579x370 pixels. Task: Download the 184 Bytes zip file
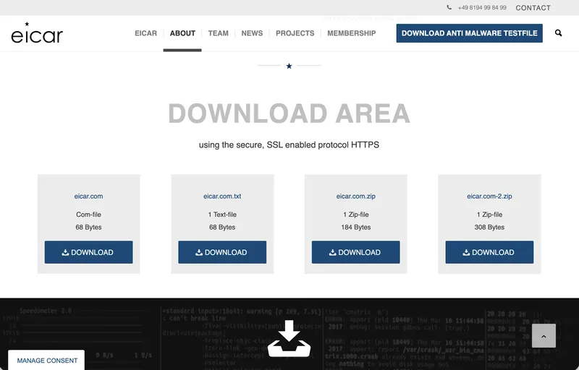coord(356,252)
